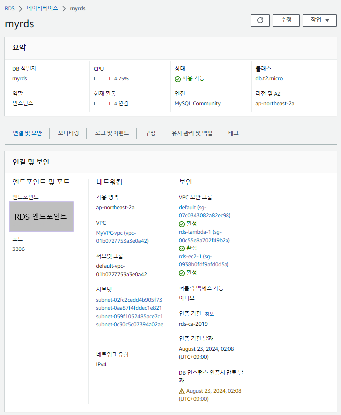Go to RDS breadcrumb link
The image size is (341, 415).
10,8
